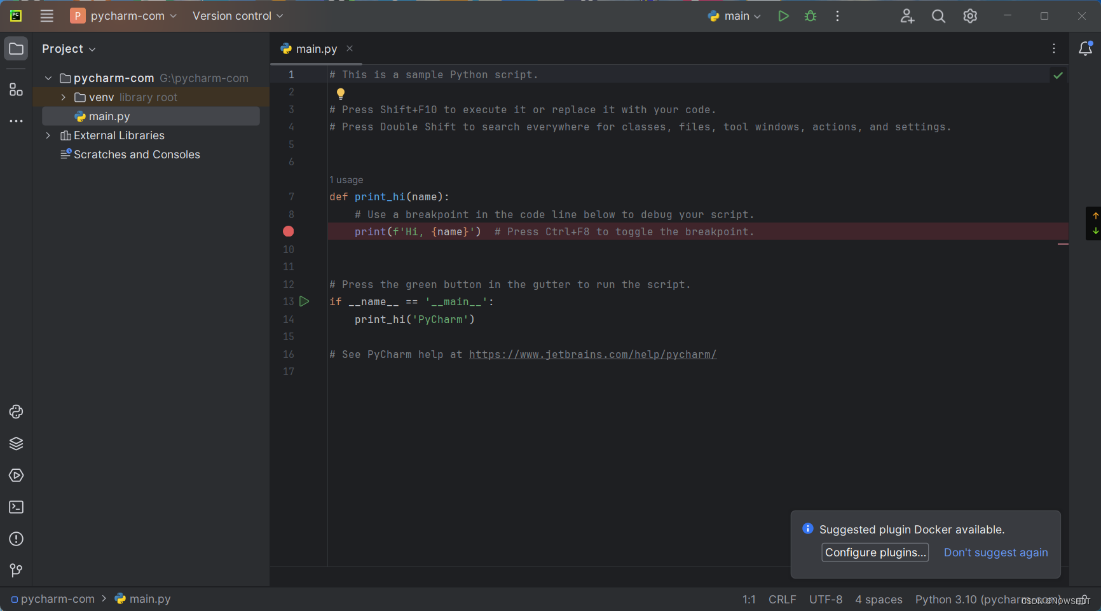This screenshot has height=611, width=1101.
Task: Open the main run configuration dropdown
Action: [734, 16]
